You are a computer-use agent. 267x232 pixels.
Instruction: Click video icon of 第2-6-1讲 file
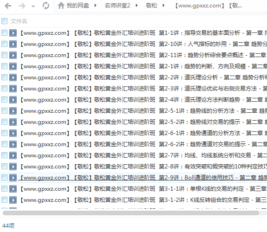point(13,133)
